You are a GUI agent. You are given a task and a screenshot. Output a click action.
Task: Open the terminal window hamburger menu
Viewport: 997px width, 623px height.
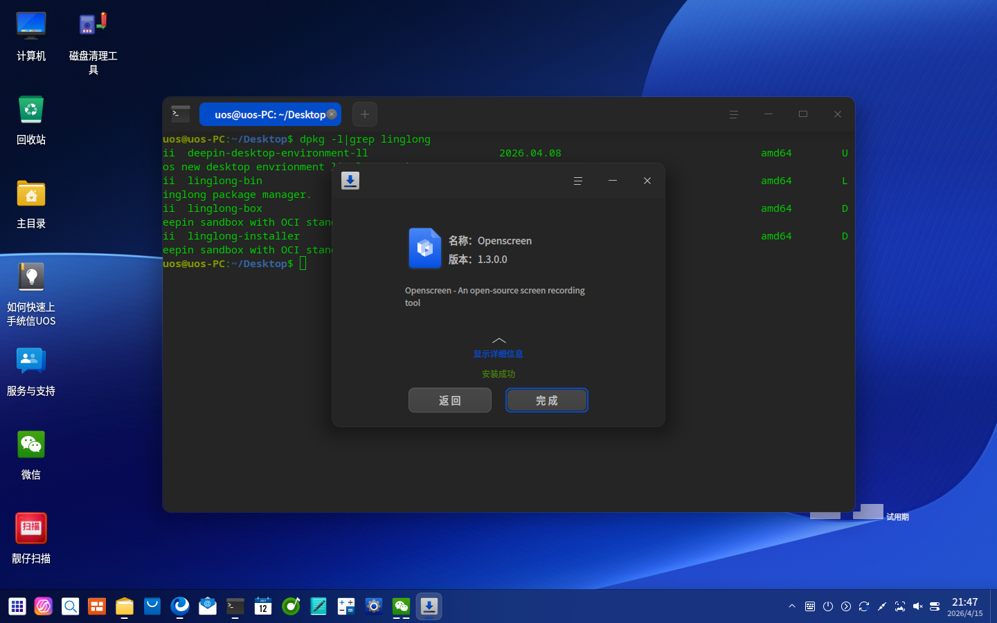point(733,114)
